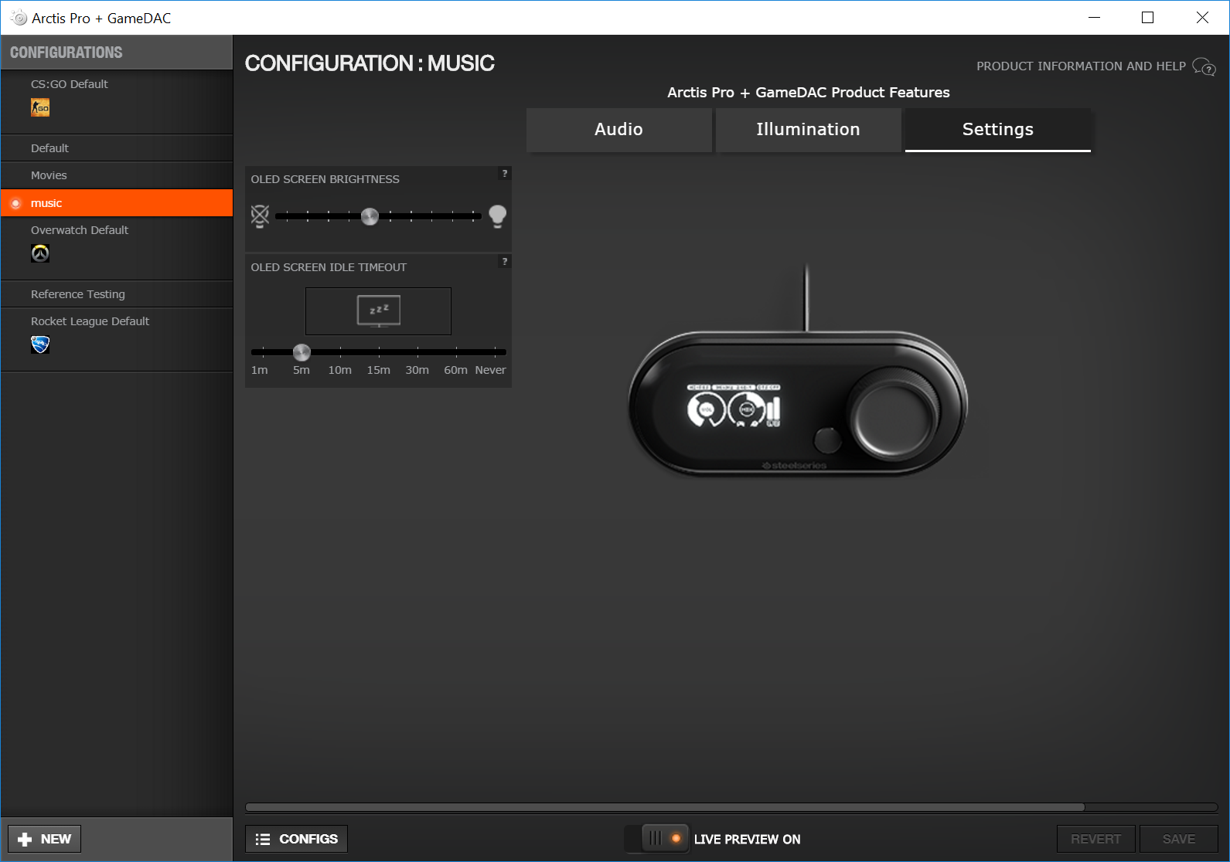Click the OLED brightness slider handle
The height and width of the screenshot is (862, 1230).
point(370,216)
